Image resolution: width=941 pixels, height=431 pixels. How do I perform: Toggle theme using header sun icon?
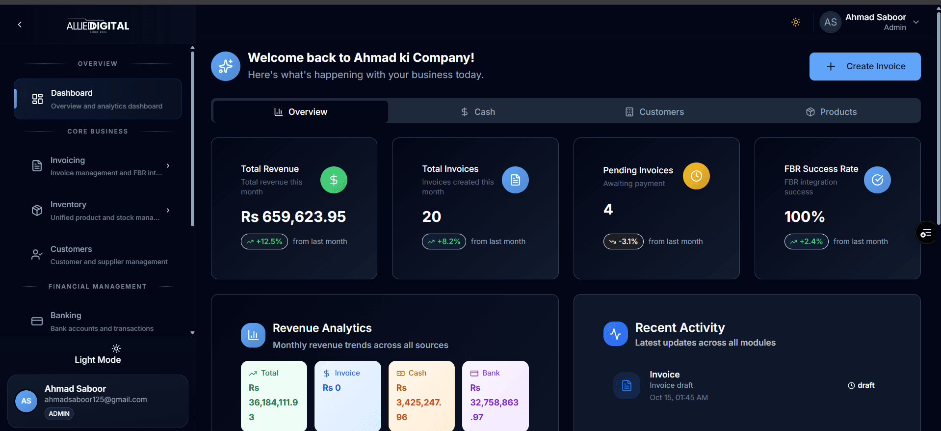point(796,22)
